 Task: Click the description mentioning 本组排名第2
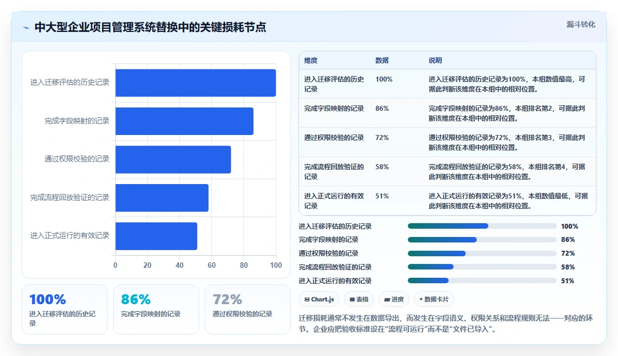(x=507, y=113)
